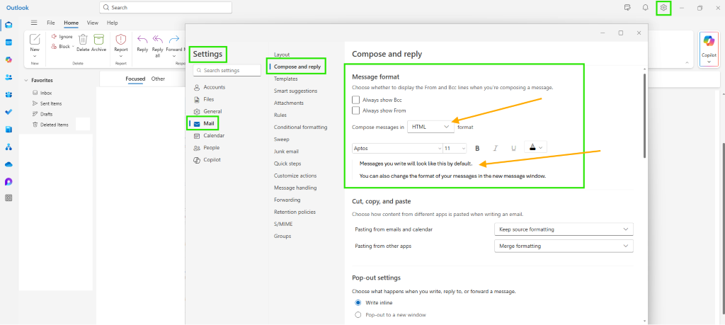Open Groups in the left app rail
The height and width of the screenshot is (325, 725).
8,95
